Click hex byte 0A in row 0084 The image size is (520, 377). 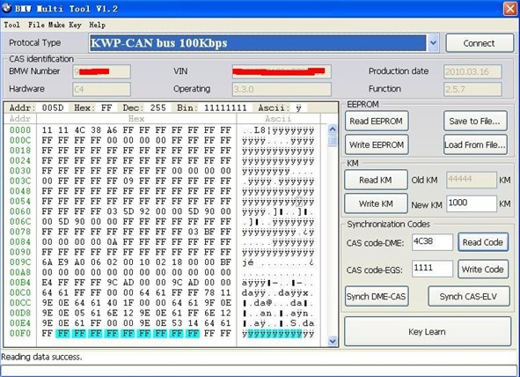112,242
